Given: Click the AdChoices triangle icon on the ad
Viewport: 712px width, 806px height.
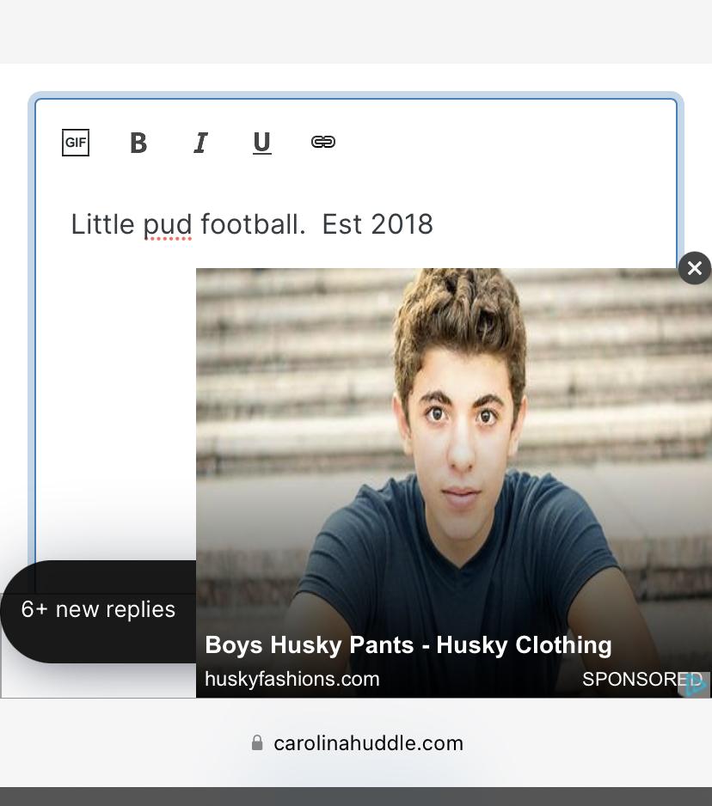Looking at the screenshot, I should point(696,685).
